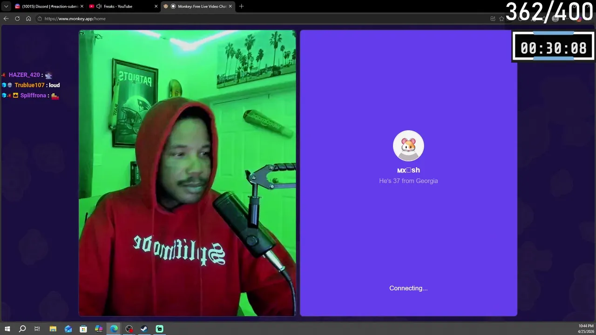
Task: Click the 'He's 37 from Georgia' text
Action: [x=408, y=181]
